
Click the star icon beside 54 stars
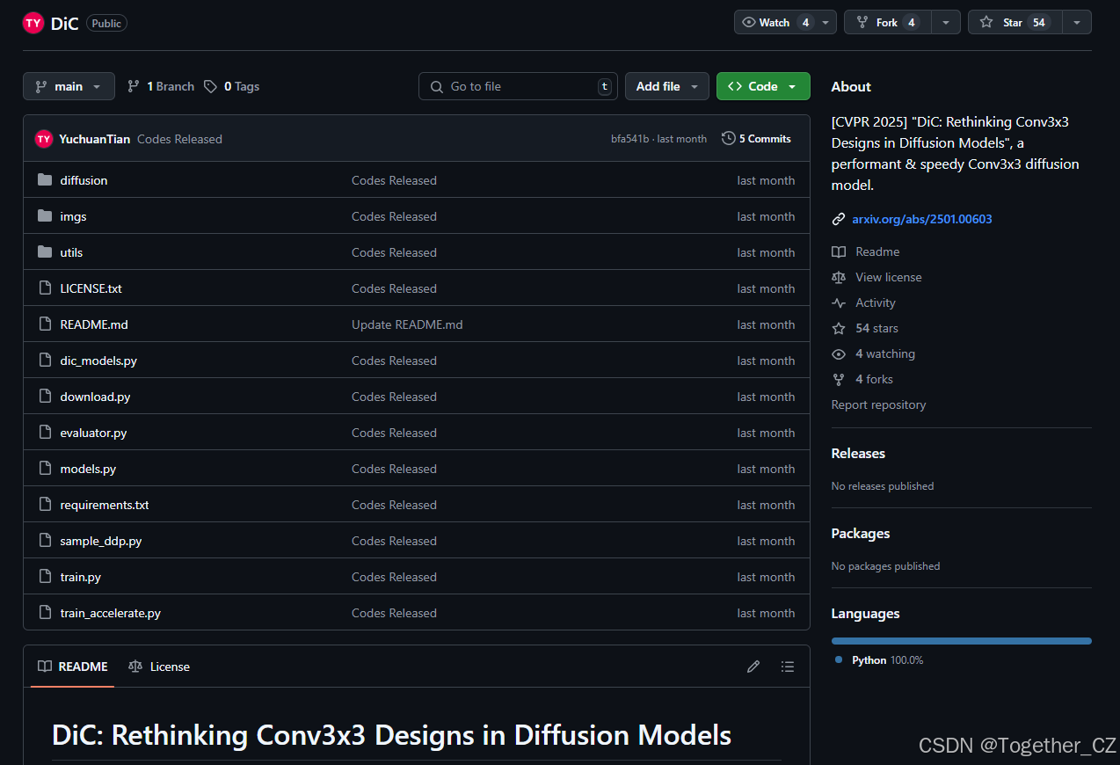click(x=839, y=328)
